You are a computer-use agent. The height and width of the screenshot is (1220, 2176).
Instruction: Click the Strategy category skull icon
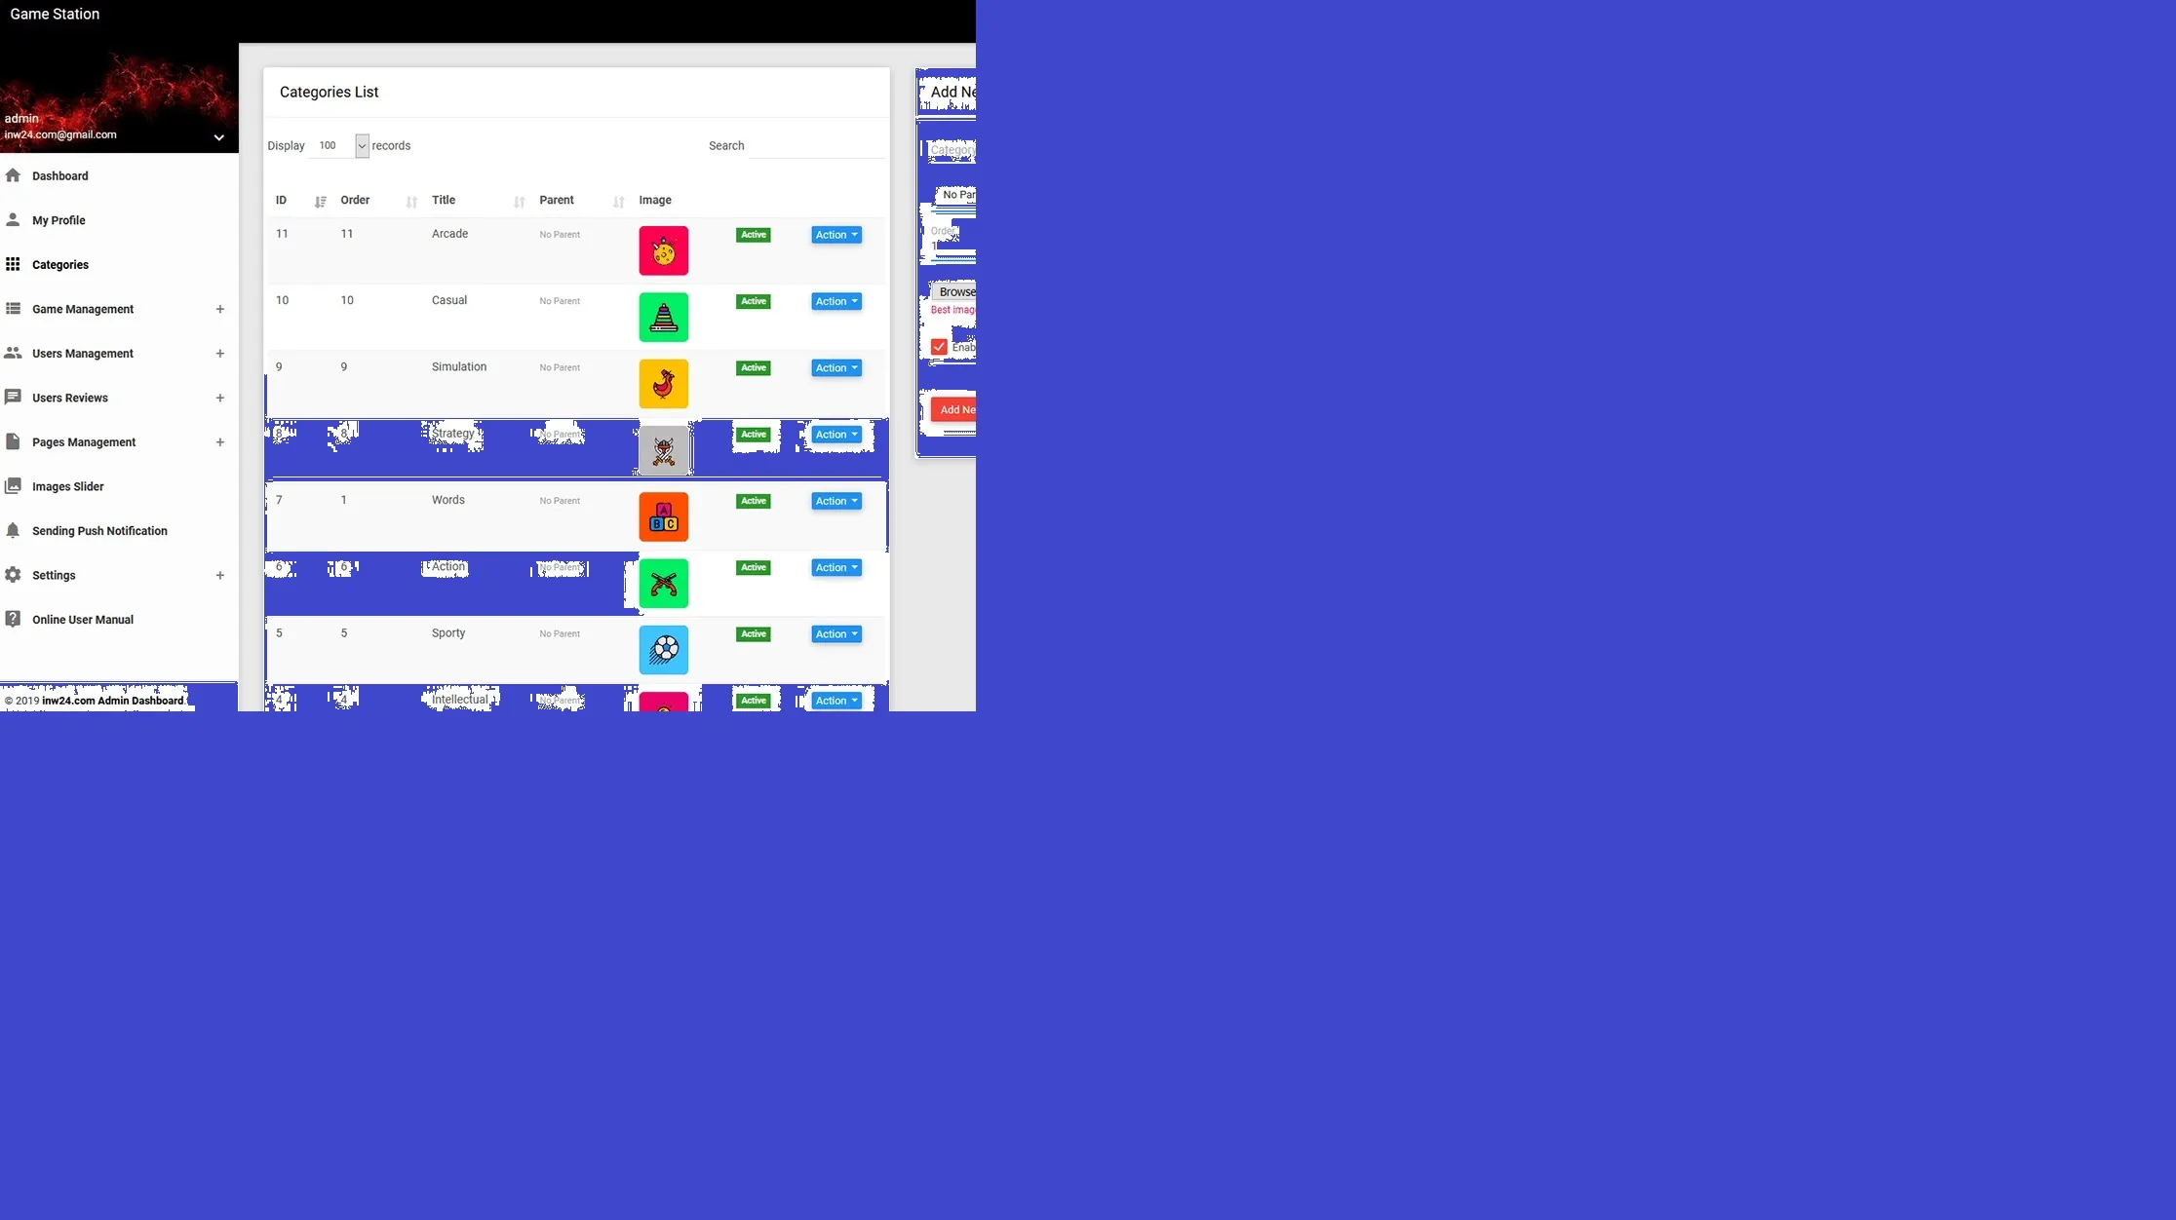(x=664, y=449)
